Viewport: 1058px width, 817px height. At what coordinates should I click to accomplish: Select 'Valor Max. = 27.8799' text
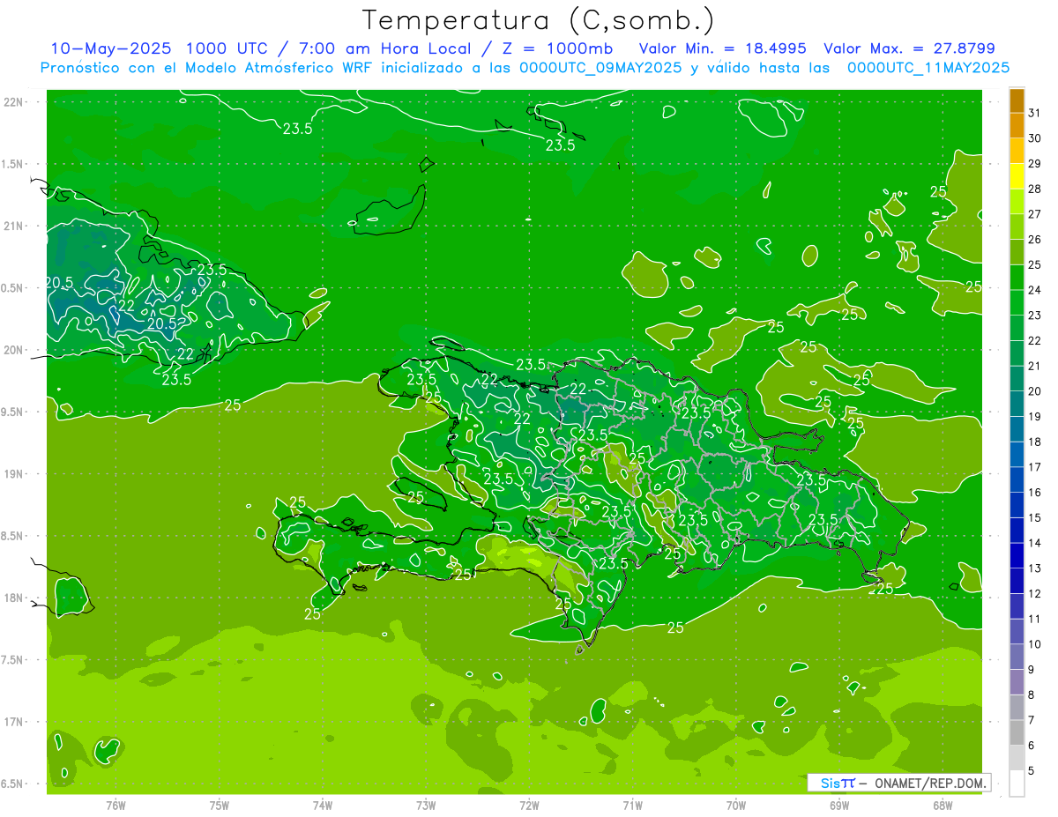coord(909,48)
